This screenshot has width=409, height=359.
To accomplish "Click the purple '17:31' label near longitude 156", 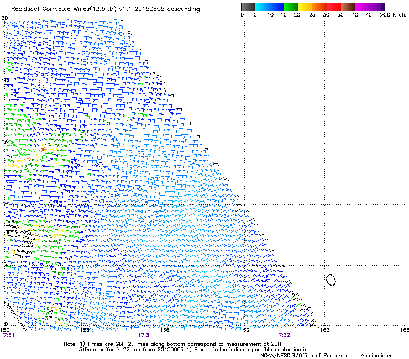I will click(145, 335).
